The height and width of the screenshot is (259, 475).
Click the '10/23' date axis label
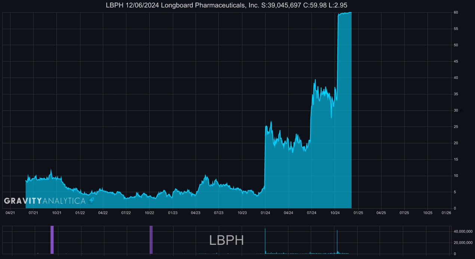pyautogui.click(x=242, y=213)
